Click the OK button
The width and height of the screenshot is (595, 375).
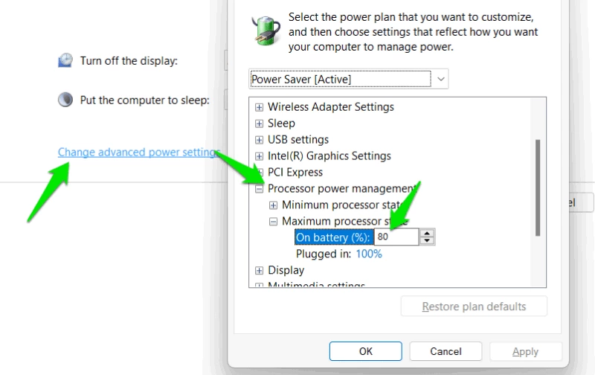tap(365, 351)
